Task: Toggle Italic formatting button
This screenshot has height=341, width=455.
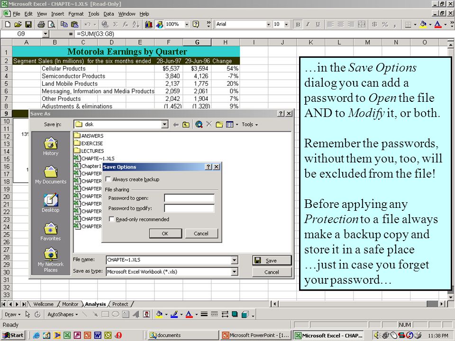Action: tap(308, 24)
